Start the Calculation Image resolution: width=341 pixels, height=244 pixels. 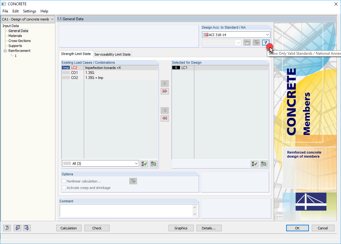click(x=69, y=228)
